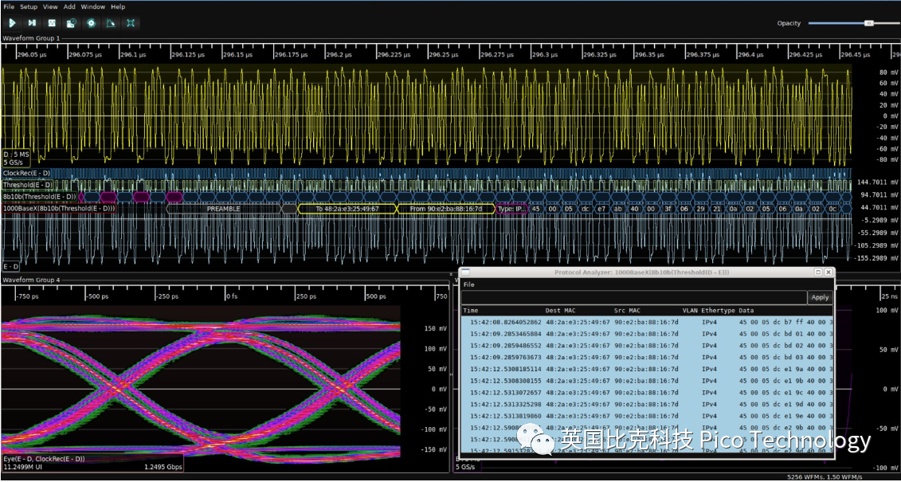
Task: Open the Window menu
Action: [x=93, y=6]
